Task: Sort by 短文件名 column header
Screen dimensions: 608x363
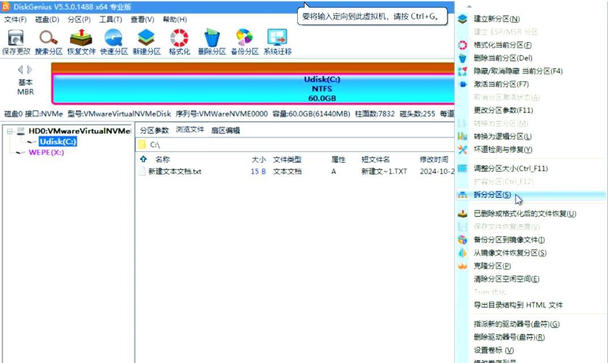Action: [x=375, y=159]
